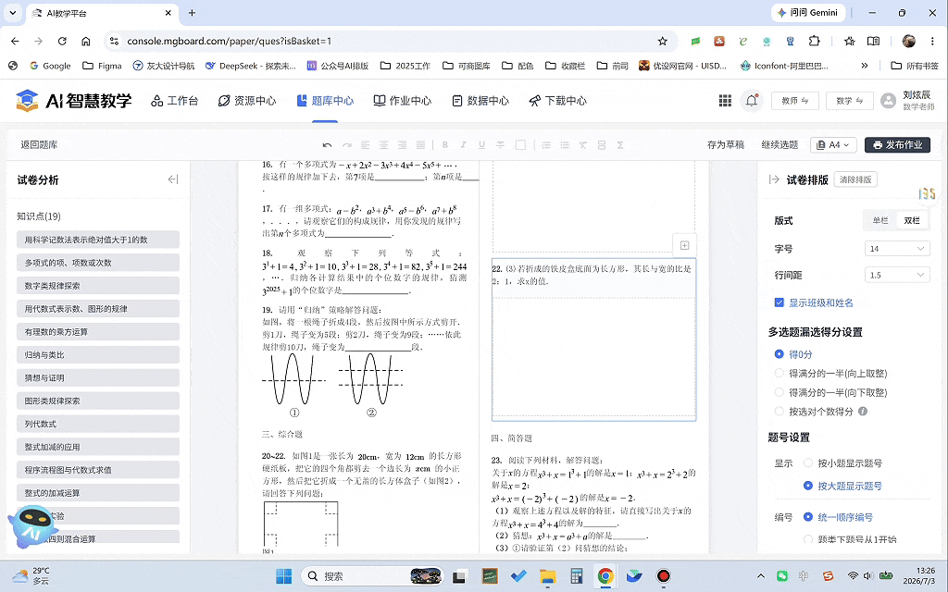Insert formula with sigma icon
948x592 pixels.
coord(620,145)
